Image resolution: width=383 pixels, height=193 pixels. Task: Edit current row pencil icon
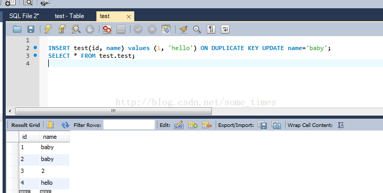coord(179,125)
